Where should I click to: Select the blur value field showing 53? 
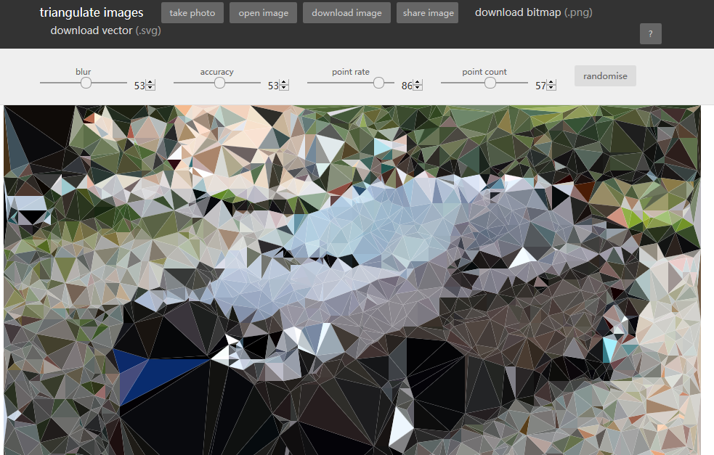coord(138,84)
